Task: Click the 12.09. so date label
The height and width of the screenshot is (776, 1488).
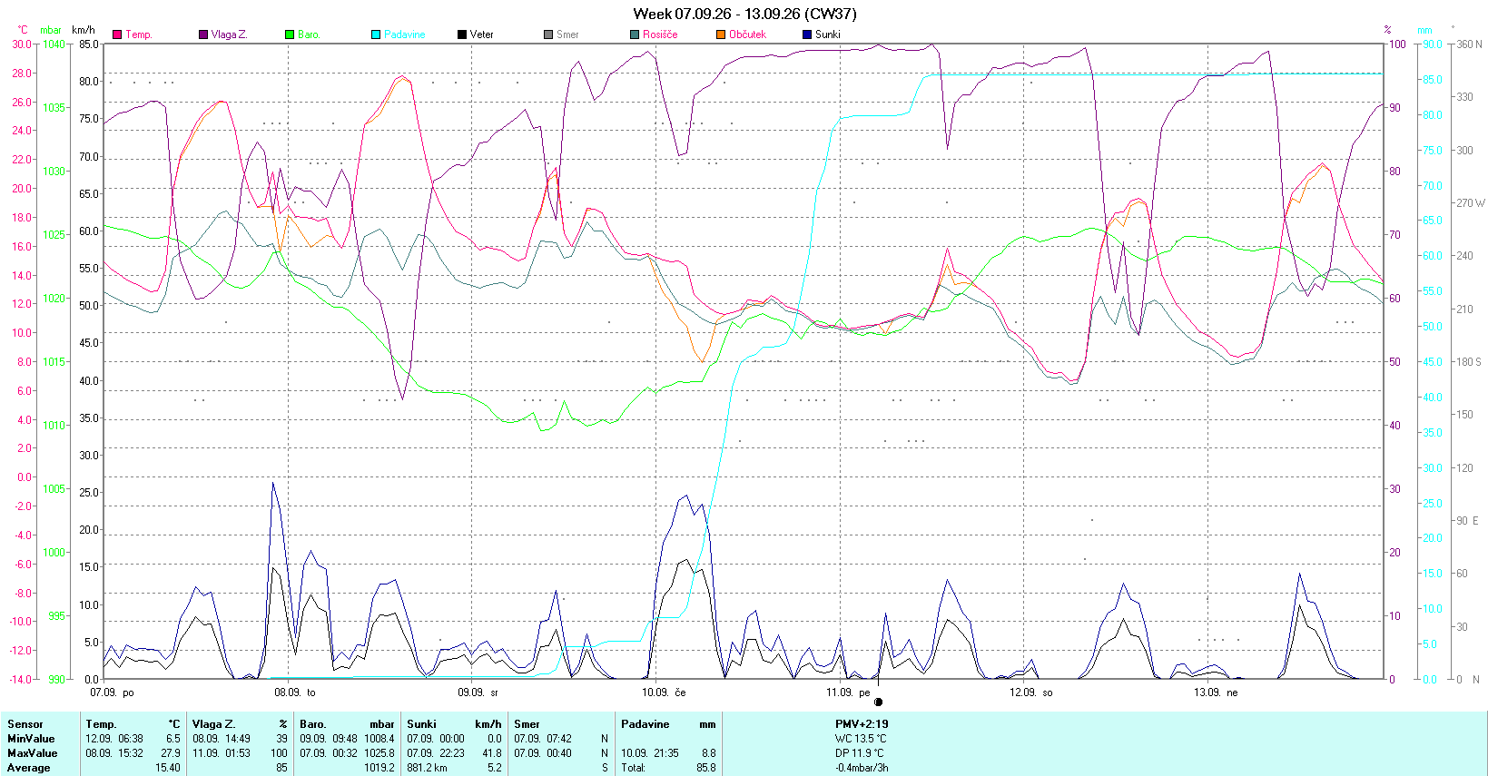Action: (1031, 693)
